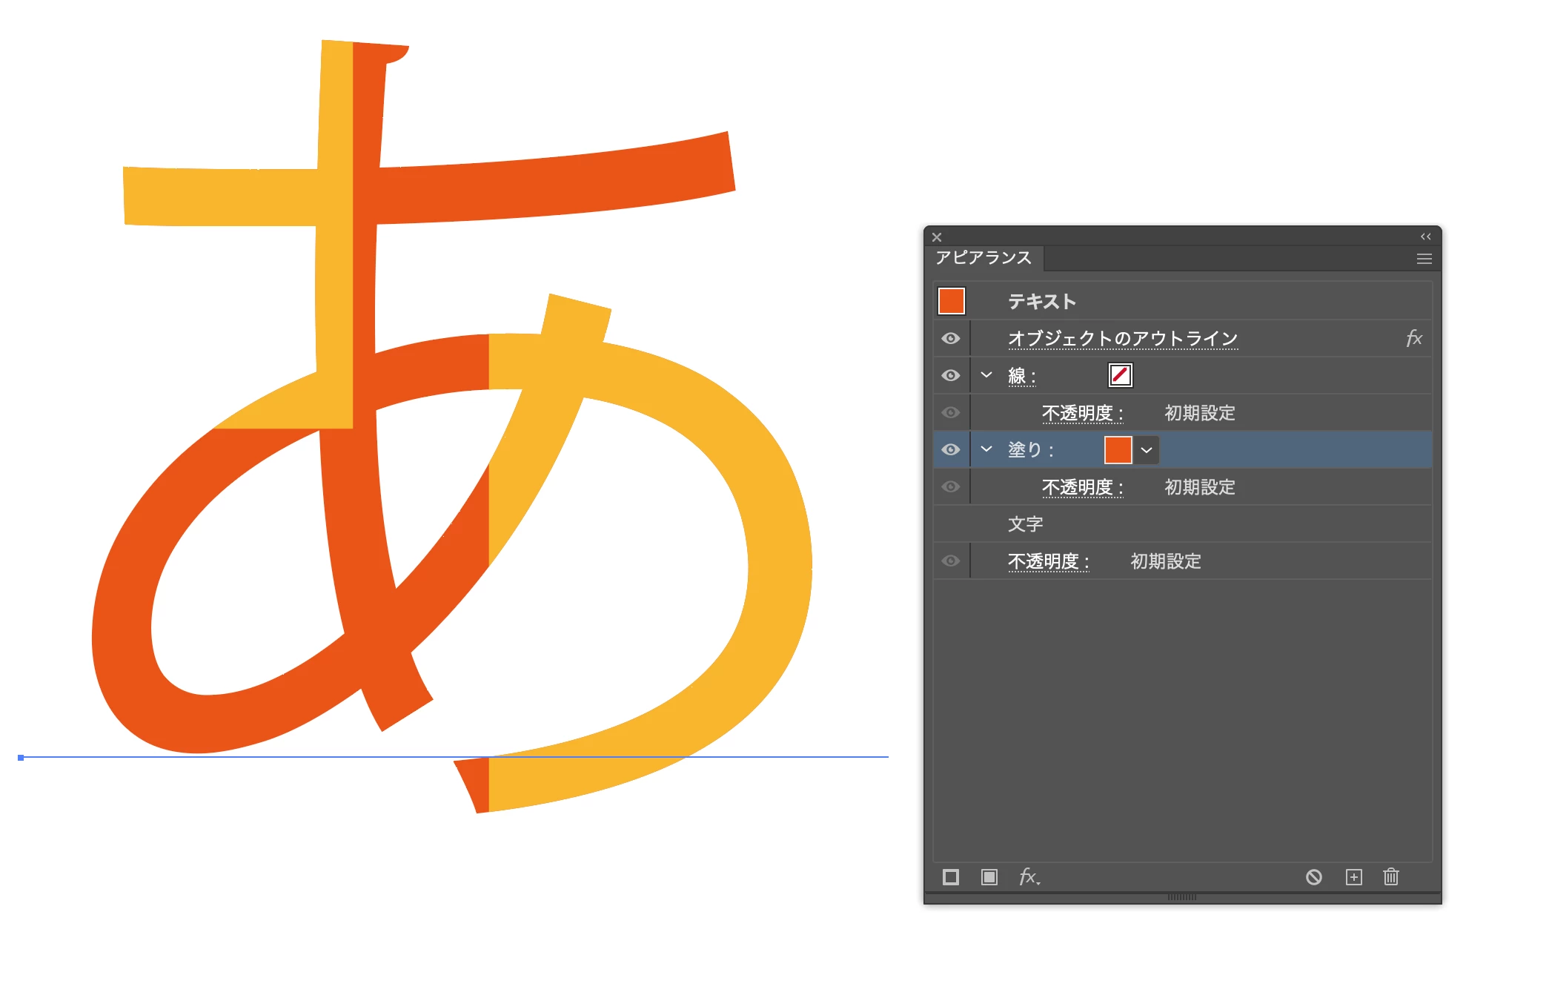Image resolution: width=1549 pixels, height=998 pixels.
Task: Select the 文字 characters row
Action: (x=1026, y=524)
